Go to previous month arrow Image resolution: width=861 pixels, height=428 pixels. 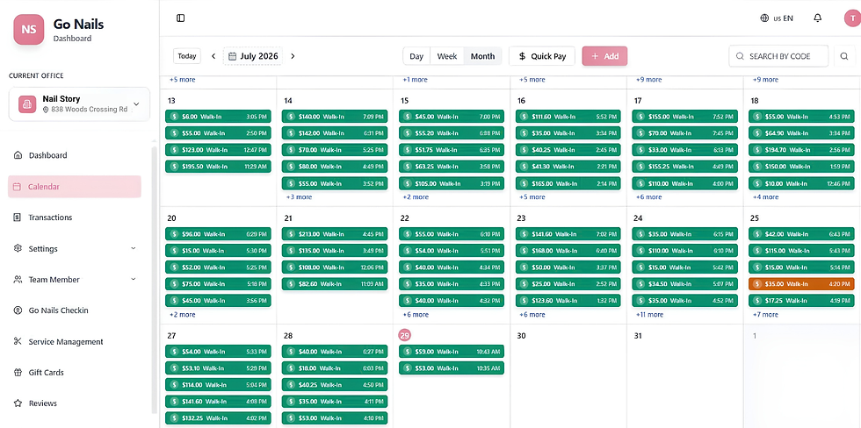click(213, 56)
